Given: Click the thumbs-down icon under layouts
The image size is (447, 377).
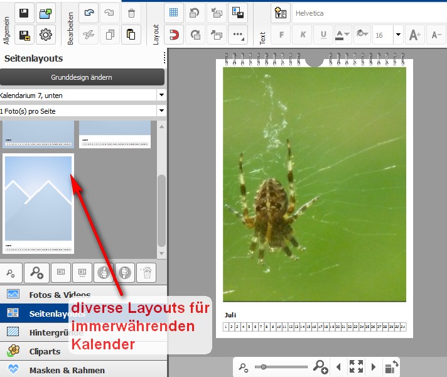Looking at the screenshot, I should point(124,273).
